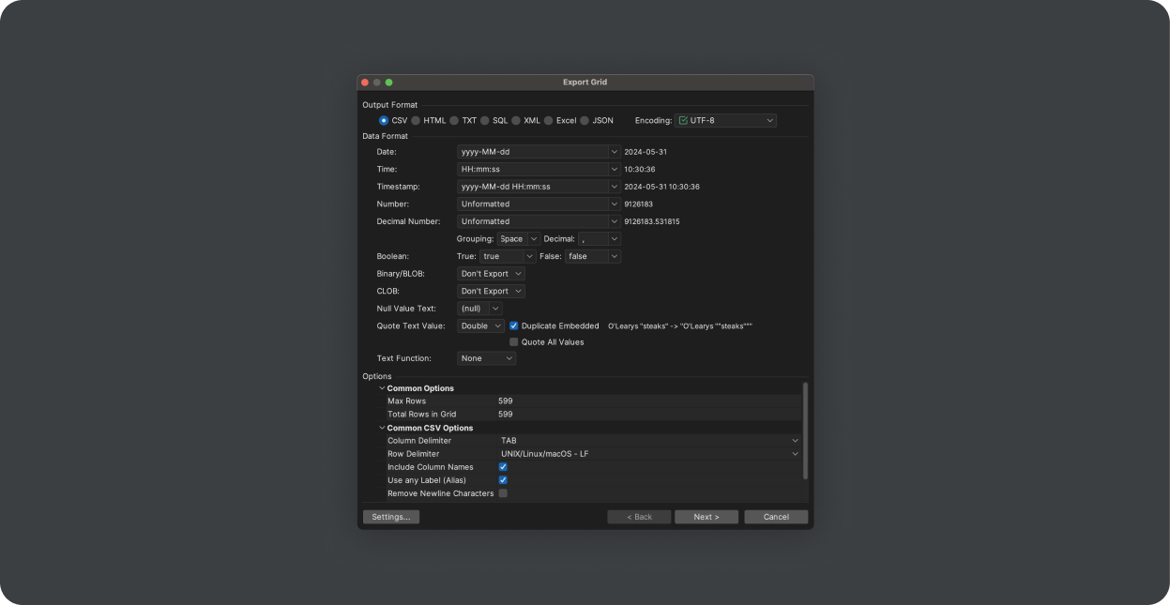Screen dimensions: 1170x605
Task: Enable the Quote All Values checkbox
Action: tap(514, 342)
